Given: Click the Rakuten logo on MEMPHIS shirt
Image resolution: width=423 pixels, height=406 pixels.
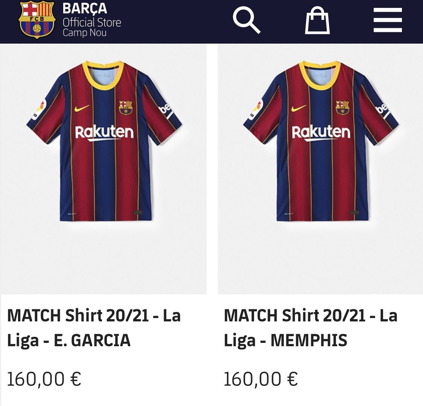Looking at the screenshot, I should 321,133.
